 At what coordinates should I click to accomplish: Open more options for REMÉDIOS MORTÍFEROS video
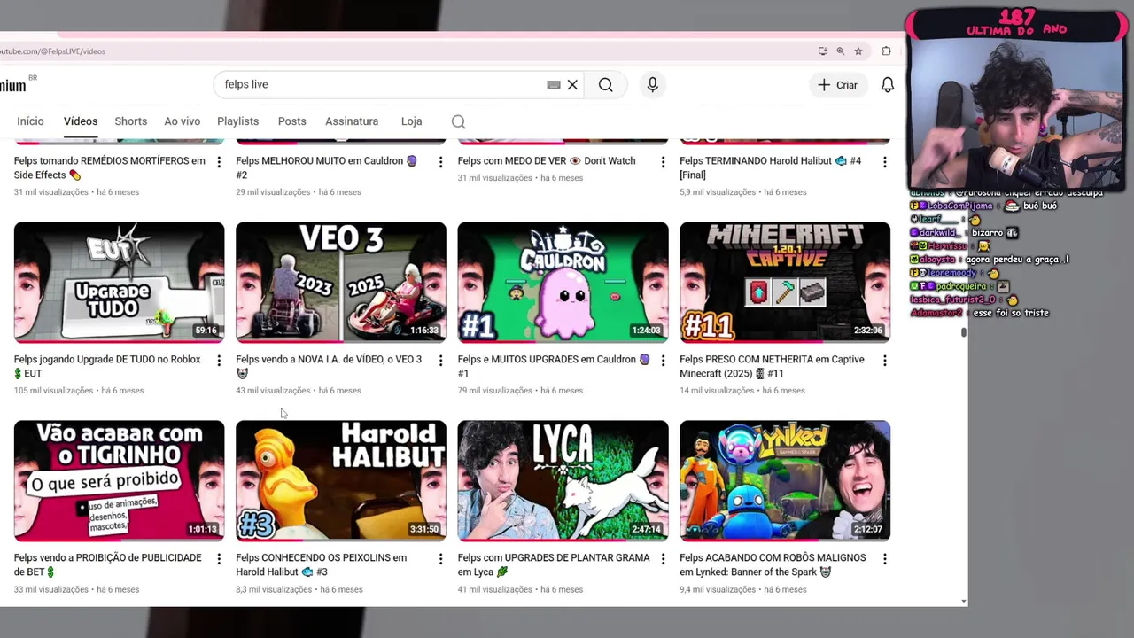219,162
